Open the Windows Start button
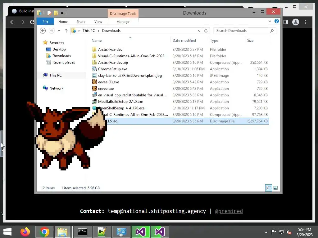Screen dimensions: 318x238 pyautogui.click(x=7, y=232)
